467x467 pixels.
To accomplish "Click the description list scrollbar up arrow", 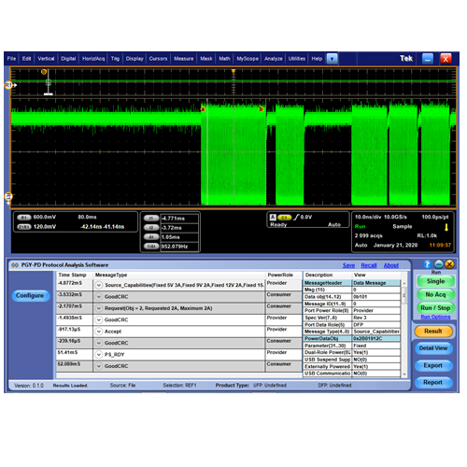I will (x=404, y=283).
